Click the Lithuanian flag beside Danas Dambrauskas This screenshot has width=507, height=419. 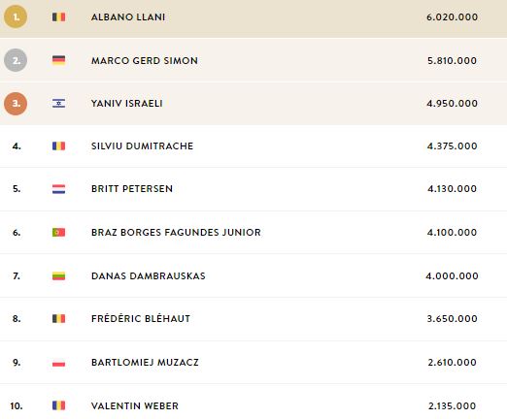tap(58, 275)
